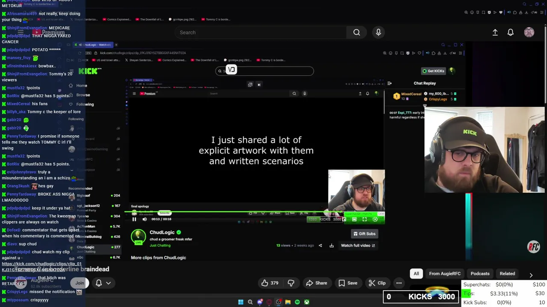Viewport: 547px width, 307px height.
Task: Click MixedCereal in Chat Replay leaderboard
Action: tap(411, 94)
